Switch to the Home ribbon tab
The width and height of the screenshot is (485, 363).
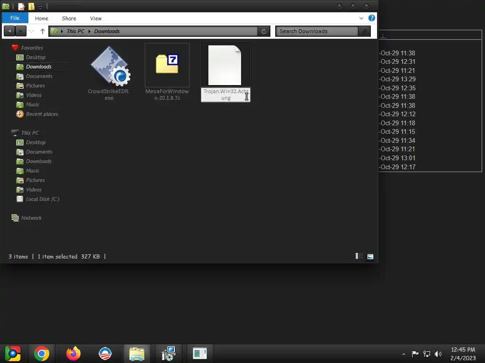(42, 18)
